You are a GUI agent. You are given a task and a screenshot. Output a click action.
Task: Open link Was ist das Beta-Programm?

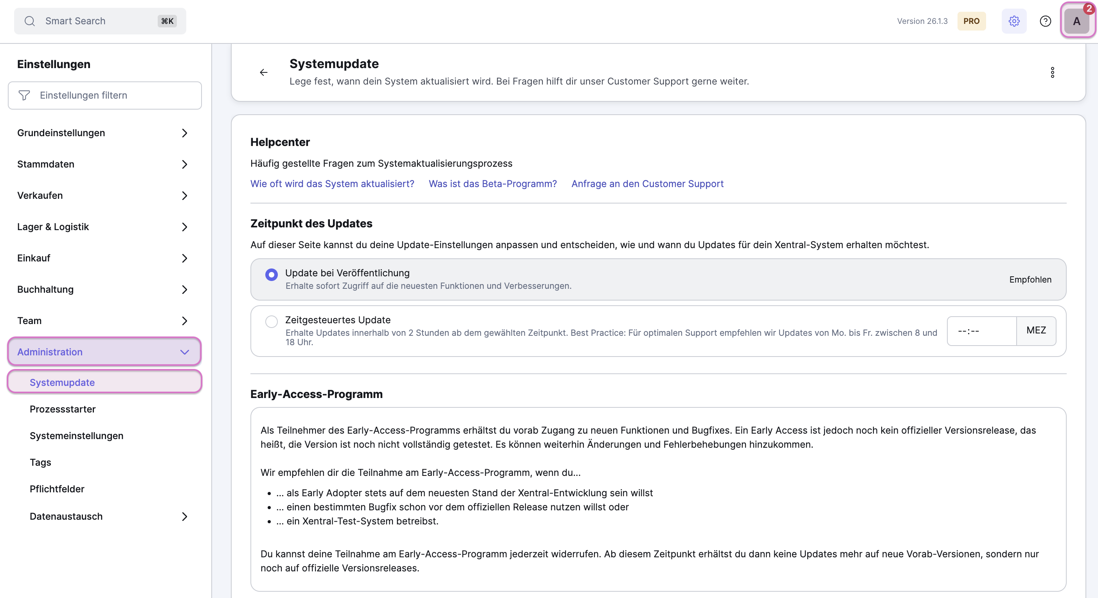(x=493, y=184)
